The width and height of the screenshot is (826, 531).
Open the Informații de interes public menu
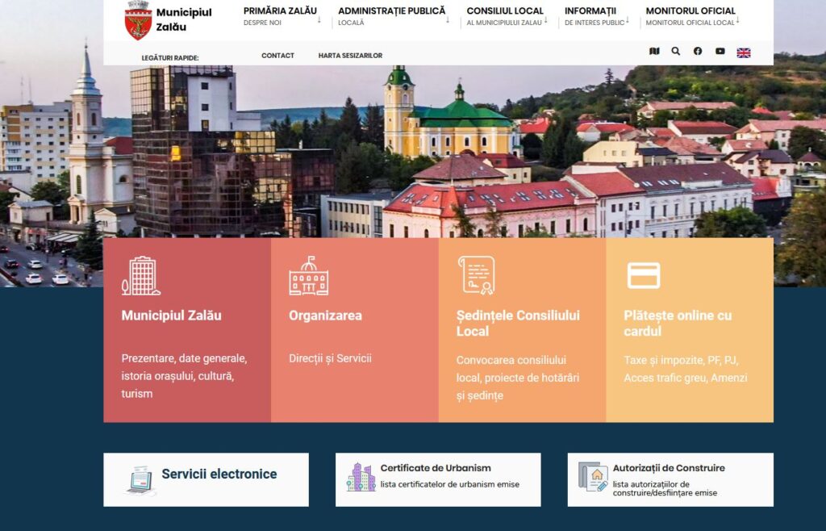pyautogui.click(x=594, y=16)
